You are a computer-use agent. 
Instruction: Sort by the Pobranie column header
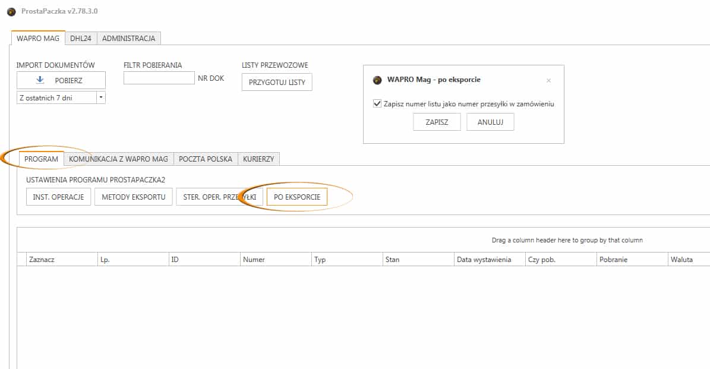pyautogui.click(x=632, y=260)
